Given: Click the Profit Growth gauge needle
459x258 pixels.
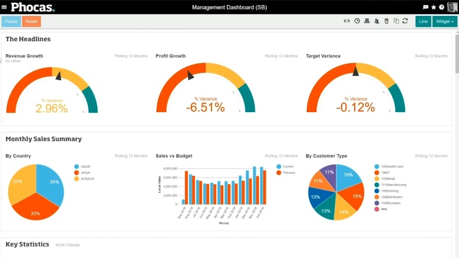Looking at the screenshot, I should [190, 75].
